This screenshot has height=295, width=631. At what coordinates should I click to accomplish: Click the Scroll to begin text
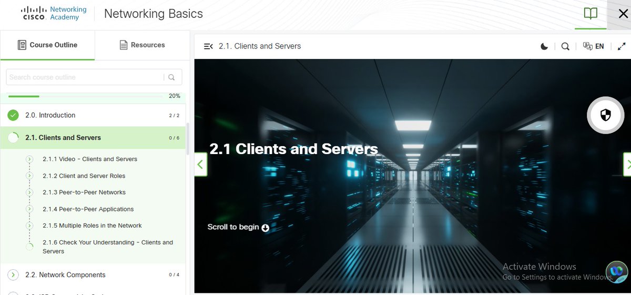(x=233, y=227)
